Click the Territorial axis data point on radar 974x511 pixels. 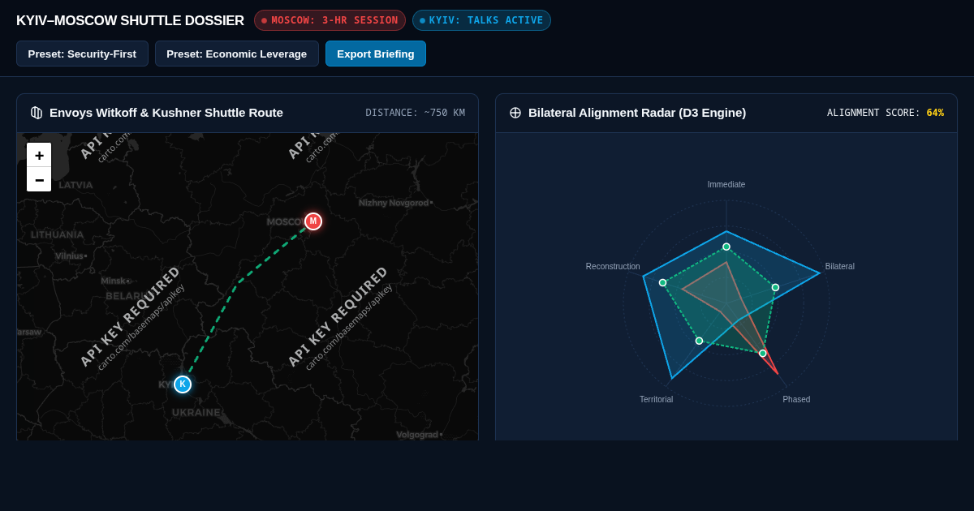point(699,341)
